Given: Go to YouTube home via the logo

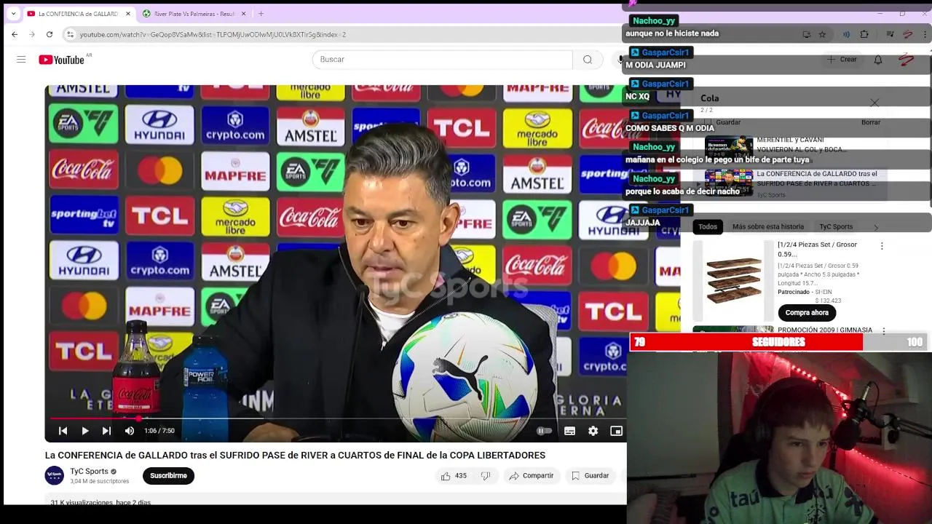Looking at the screenshot, I should tap(62, 60).
